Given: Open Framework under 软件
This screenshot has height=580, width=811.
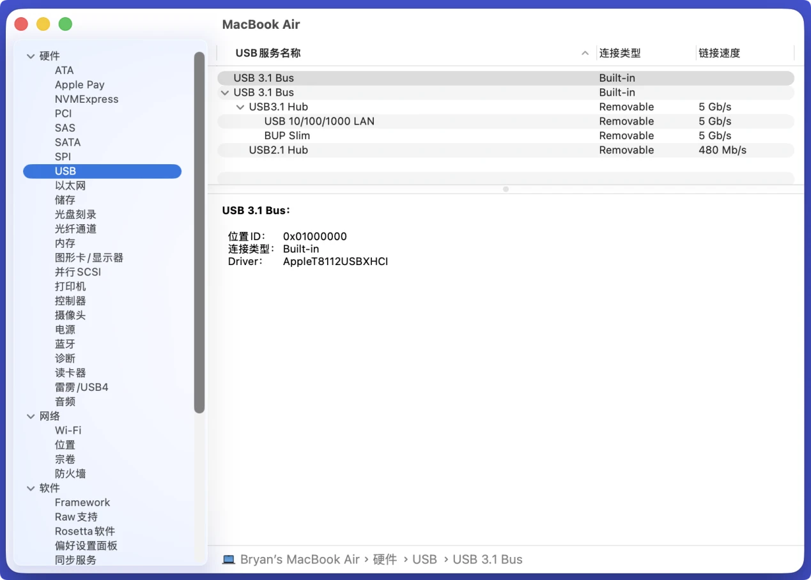Looking at the screenshot, I should 82,503.
